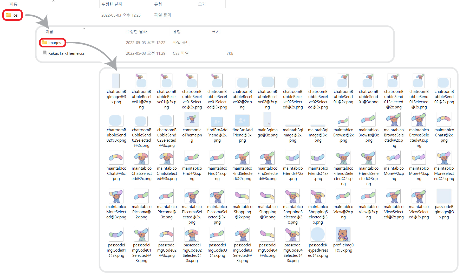Select passcodeImgCode03@3x.png file
463x277 pixels.
(217, 243)
